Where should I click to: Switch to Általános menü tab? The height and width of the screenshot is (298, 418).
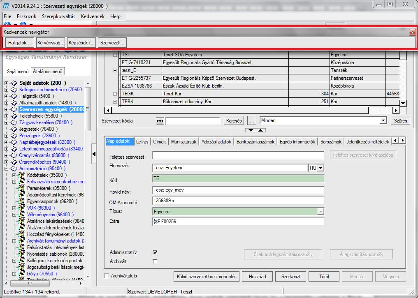coord(48,72)
